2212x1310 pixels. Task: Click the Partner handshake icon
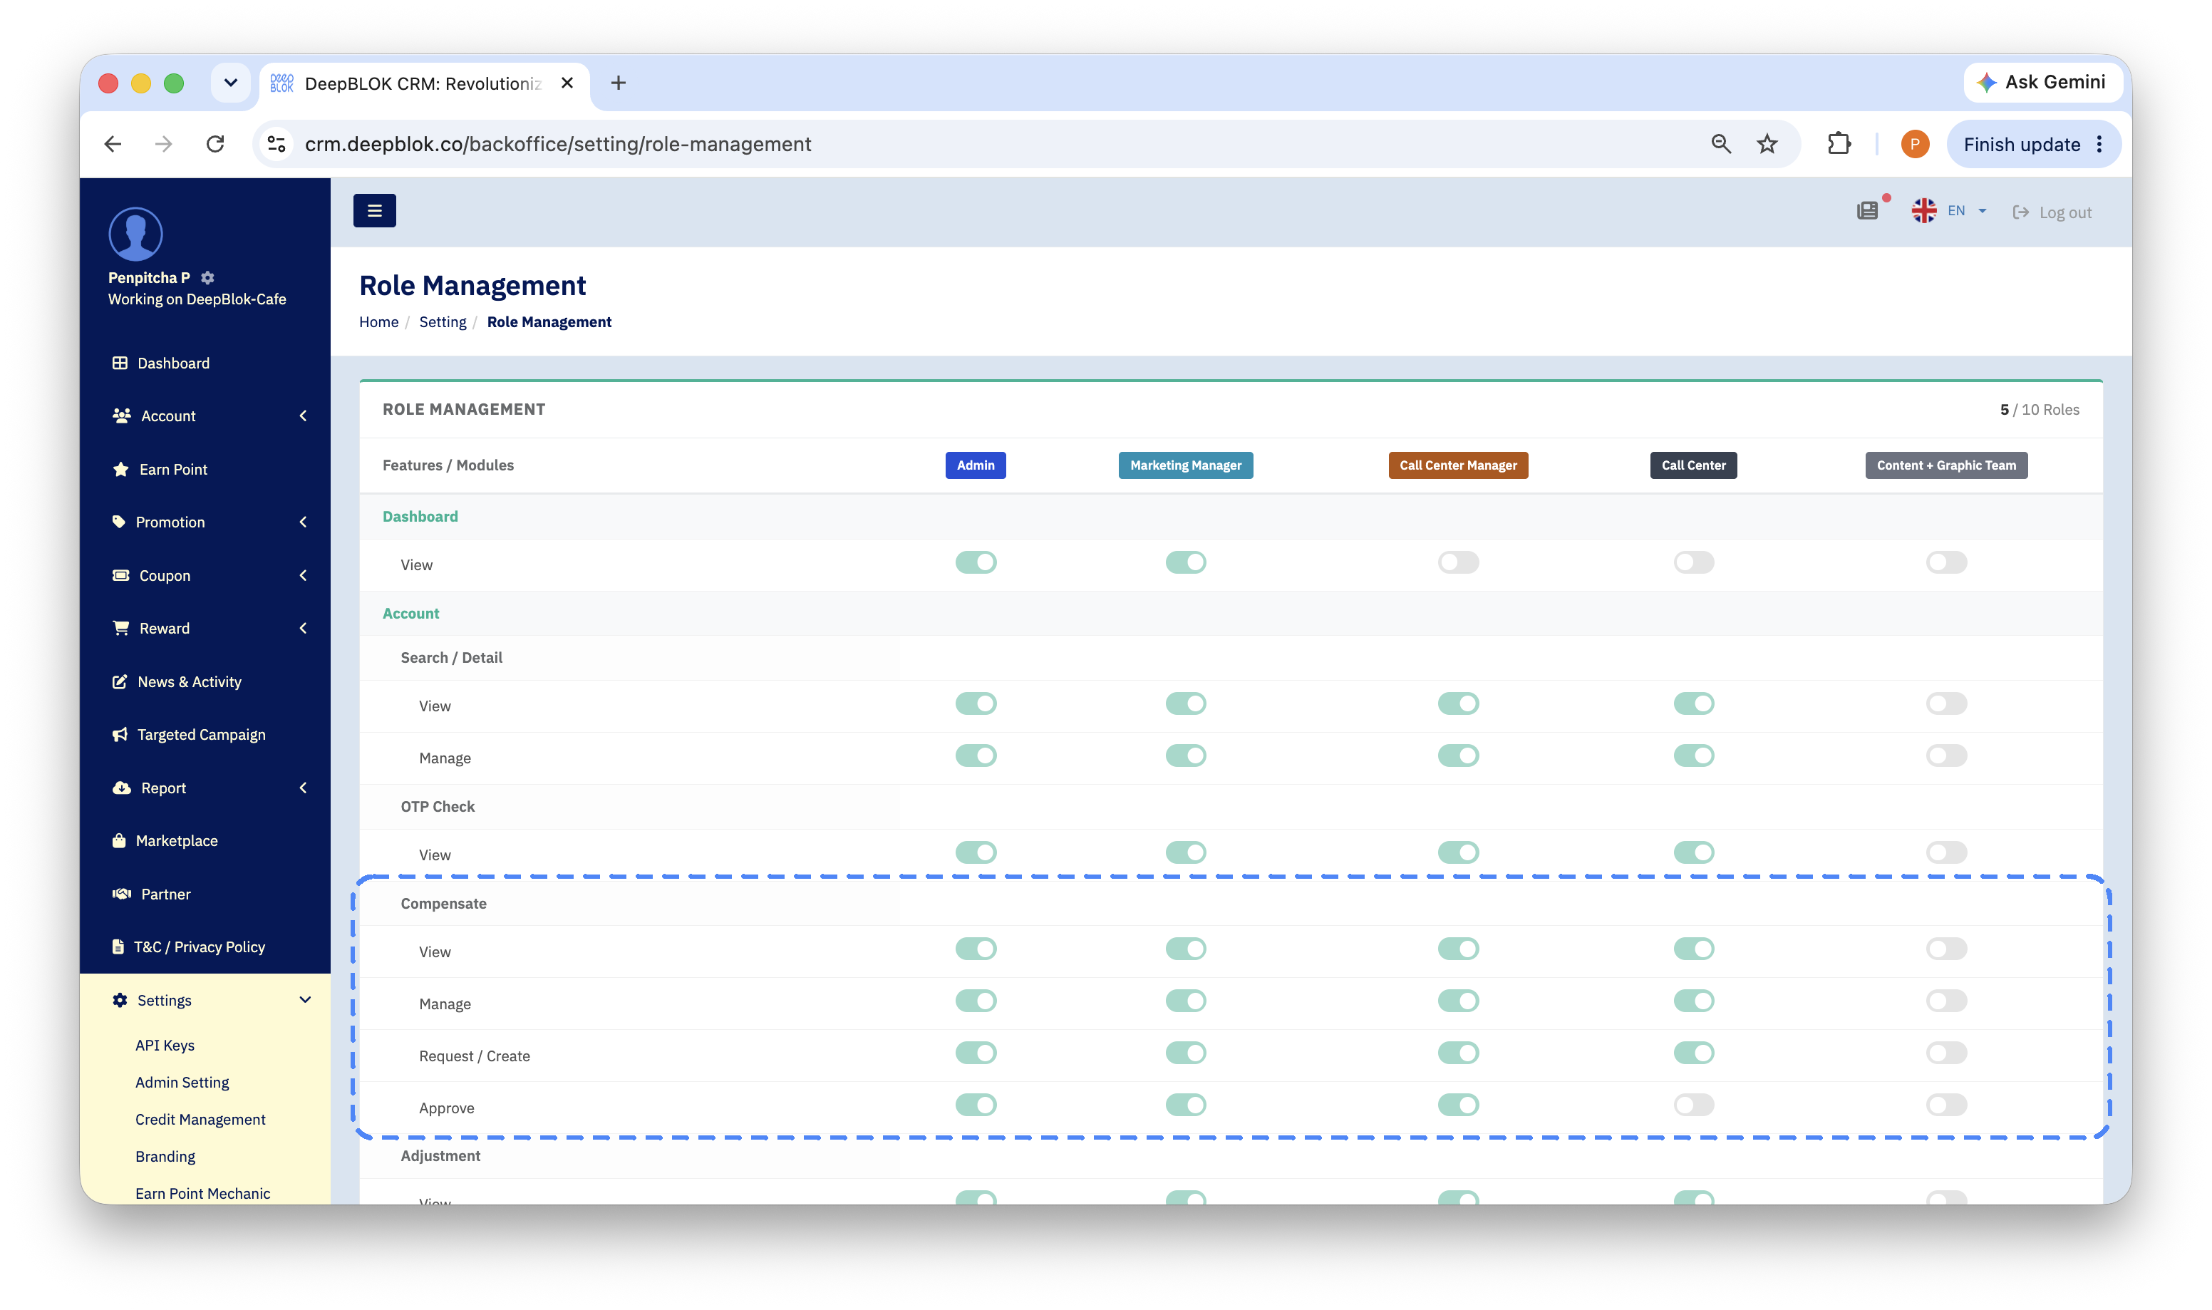point(122,894)
